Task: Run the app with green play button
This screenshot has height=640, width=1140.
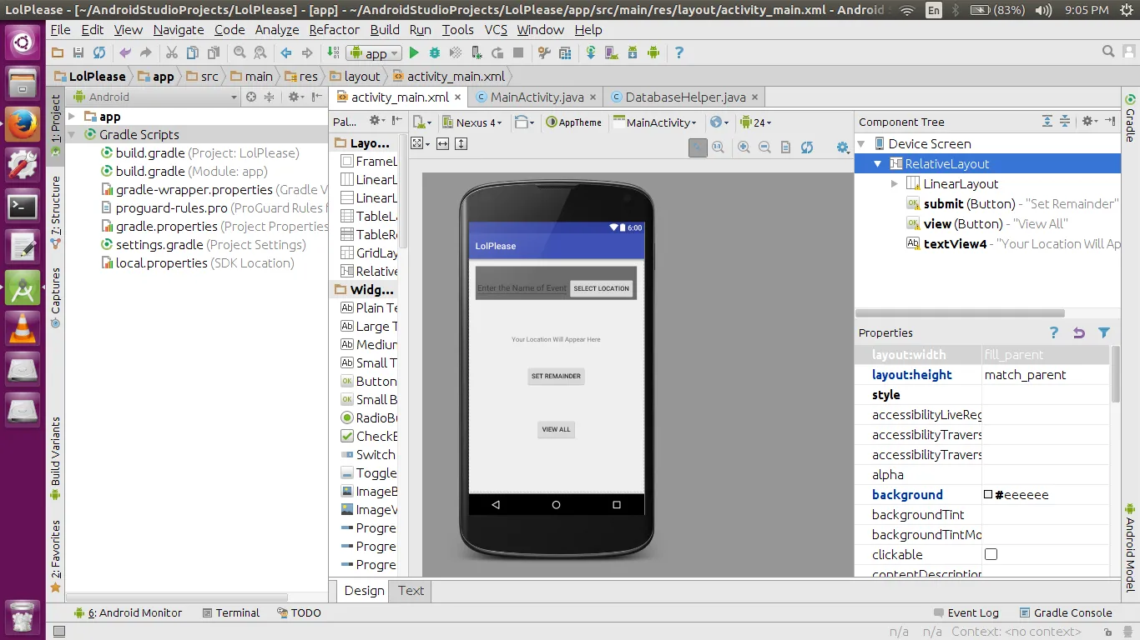Action: tap(414, 52)
